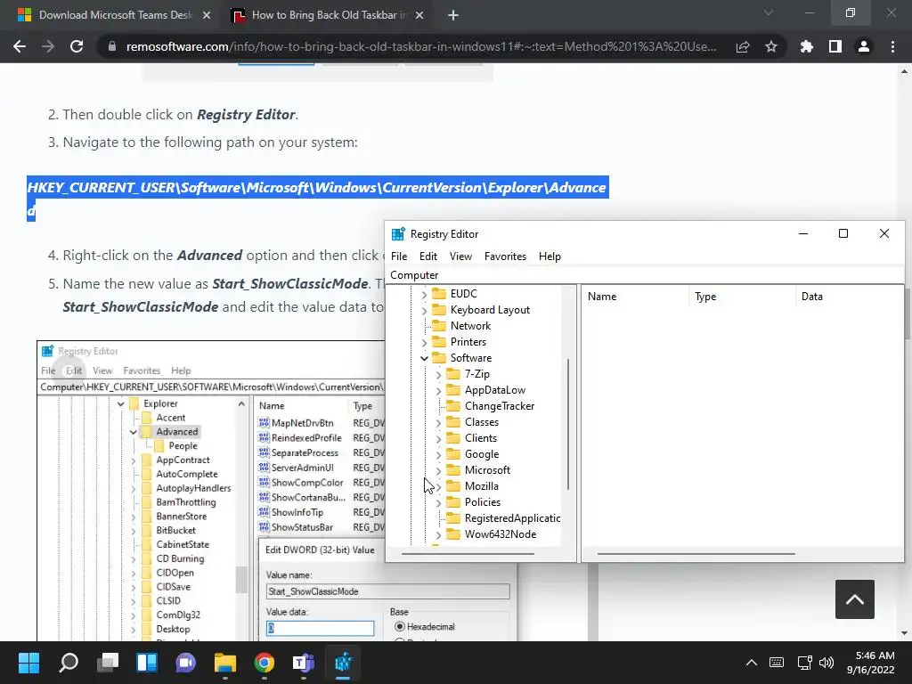Image resolution: width=912 pixels, height=684 pixels.
Task: Click the Name column header
Action: [x=635, y=297]
